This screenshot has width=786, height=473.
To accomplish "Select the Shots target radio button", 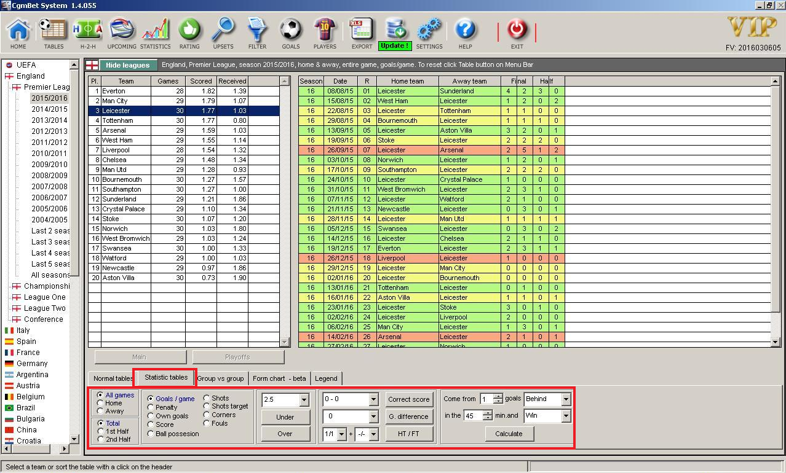I will pyautogui.click(x=207, y=406).
